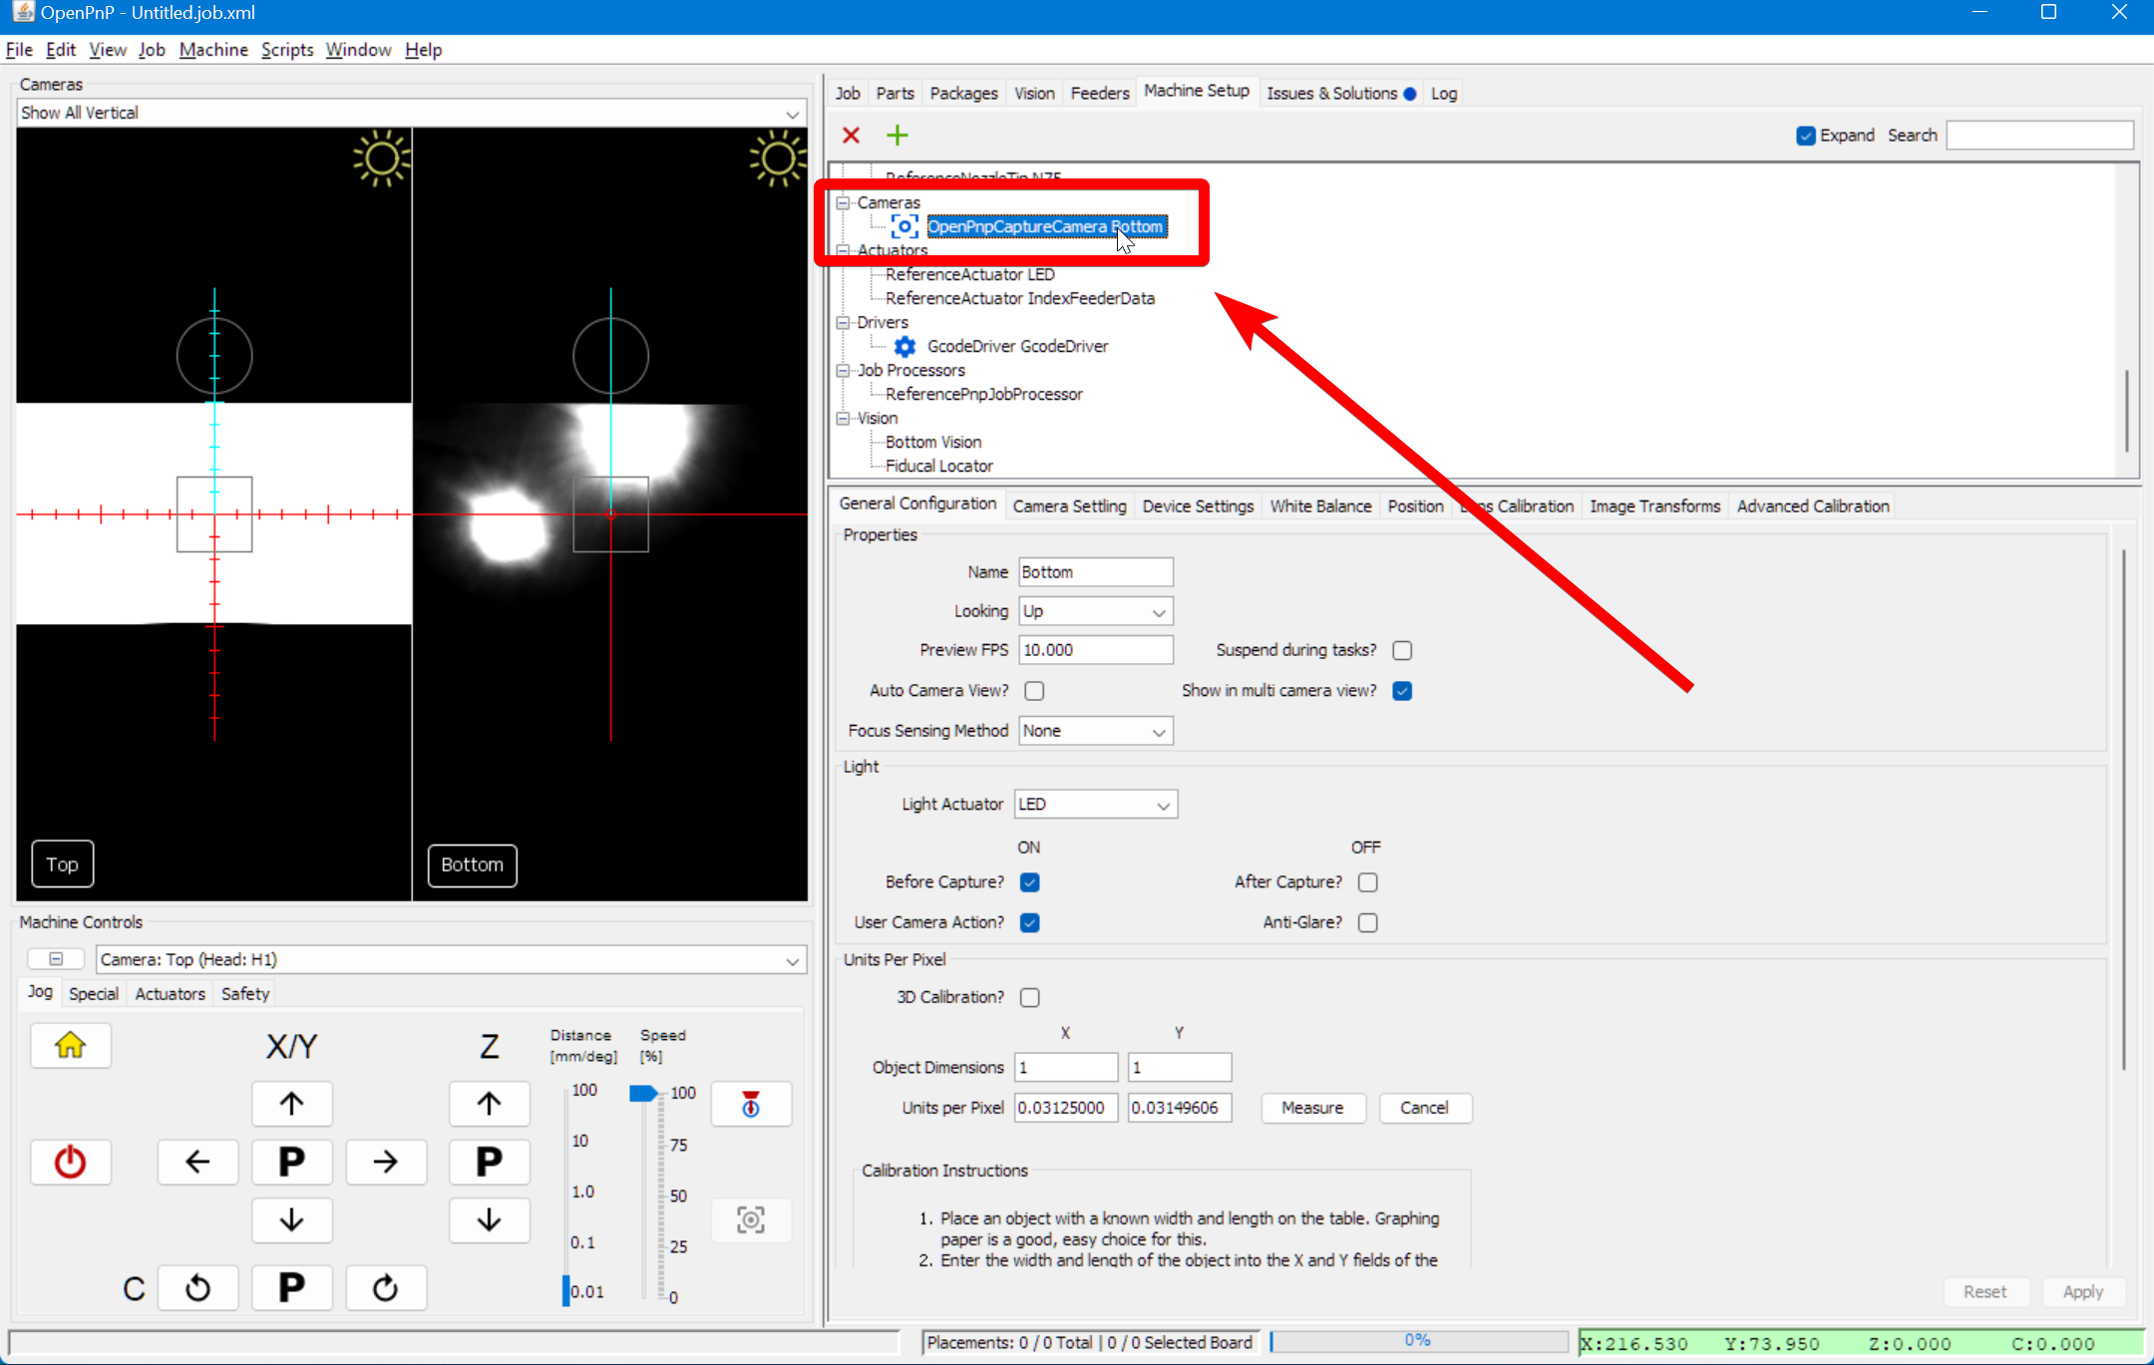2154x1365 pixels.
Task: Click the Apply button at bottom right
Action: [2083, 1290]
